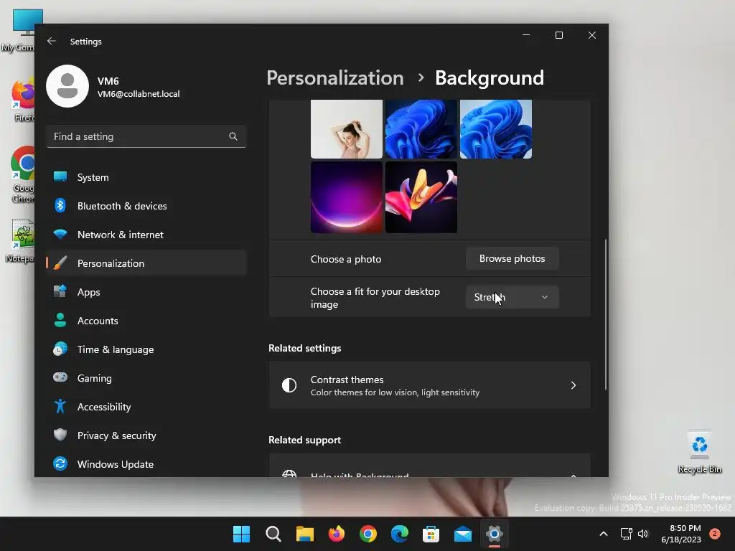Screen dimensions: 735x551
Task: Select the purple glow wallpaper thumbnail
Action: [x=347, y=197]
